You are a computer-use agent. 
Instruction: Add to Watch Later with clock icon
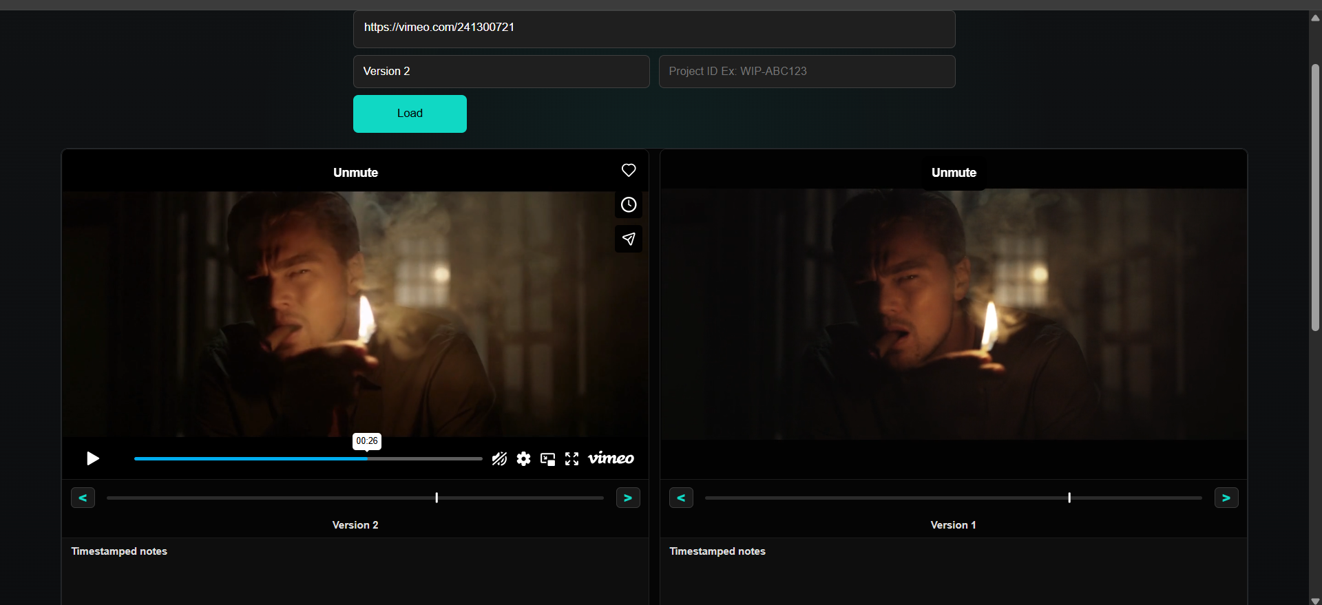coord(629,204)
